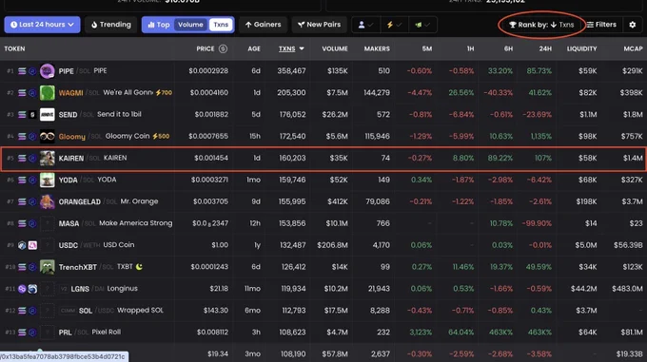Click KAIREN's $1.4M market cap
Image resolution: width=647 pixels, height=362 pixels.
pyautogui.click(x=633, y=158)
